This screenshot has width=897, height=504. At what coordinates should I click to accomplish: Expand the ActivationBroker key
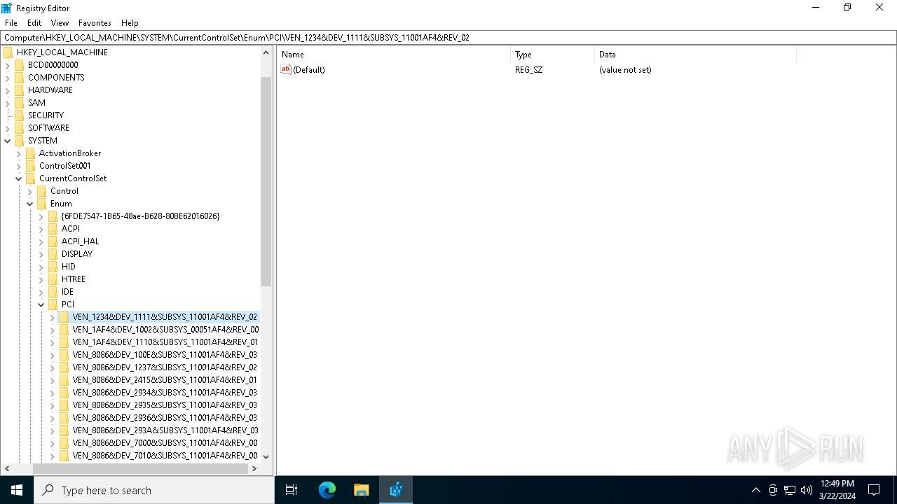point(19,153)
